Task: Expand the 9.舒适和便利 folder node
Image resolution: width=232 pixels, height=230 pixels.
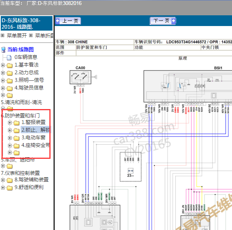Action: point(3,188)
